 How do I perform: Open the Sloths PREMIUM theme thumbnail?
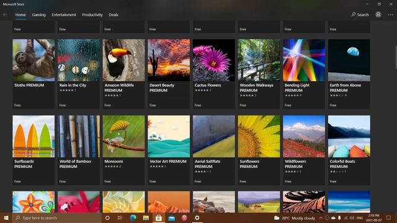click(33, 60)
